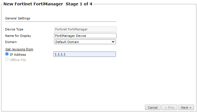Click the underlined Get revisions from text
Viewport: 197px width, 112px height.
19,49
